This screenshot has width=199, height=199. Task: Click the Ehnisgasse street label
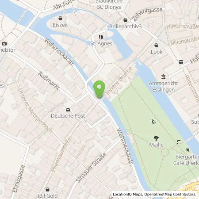point(19,179)
